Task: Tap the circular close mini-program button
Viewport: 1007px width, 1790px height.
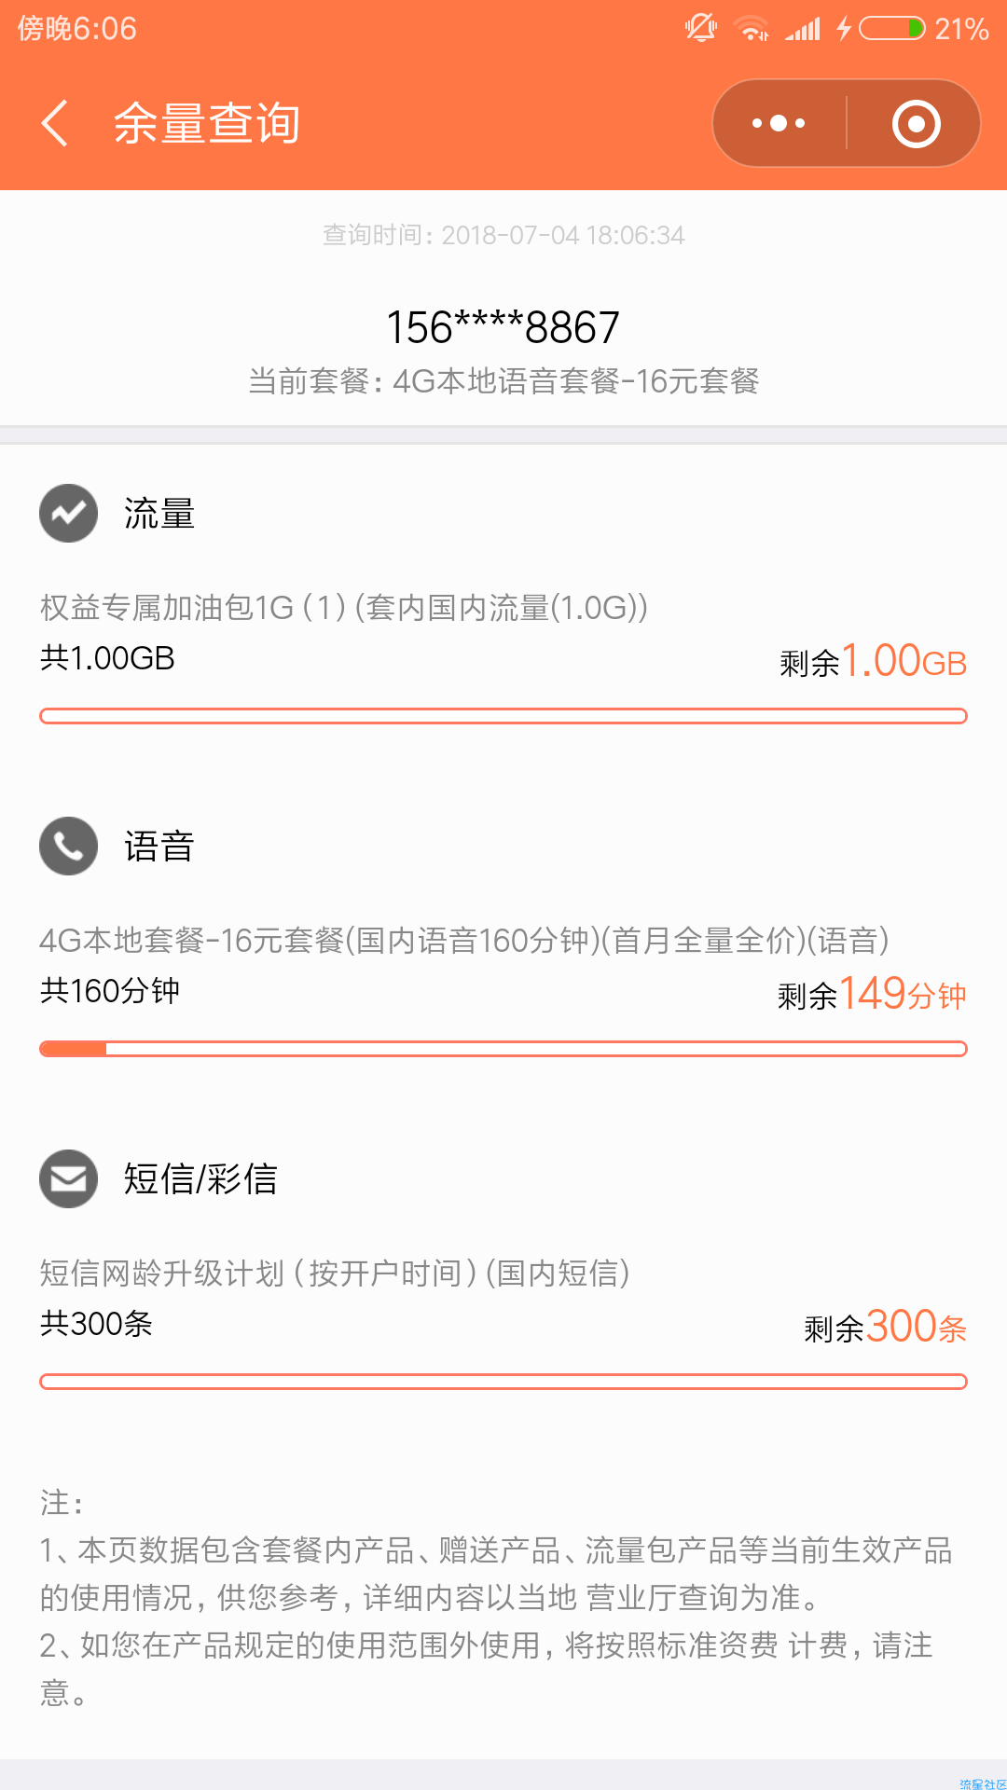Action: [x=916, y=123]
